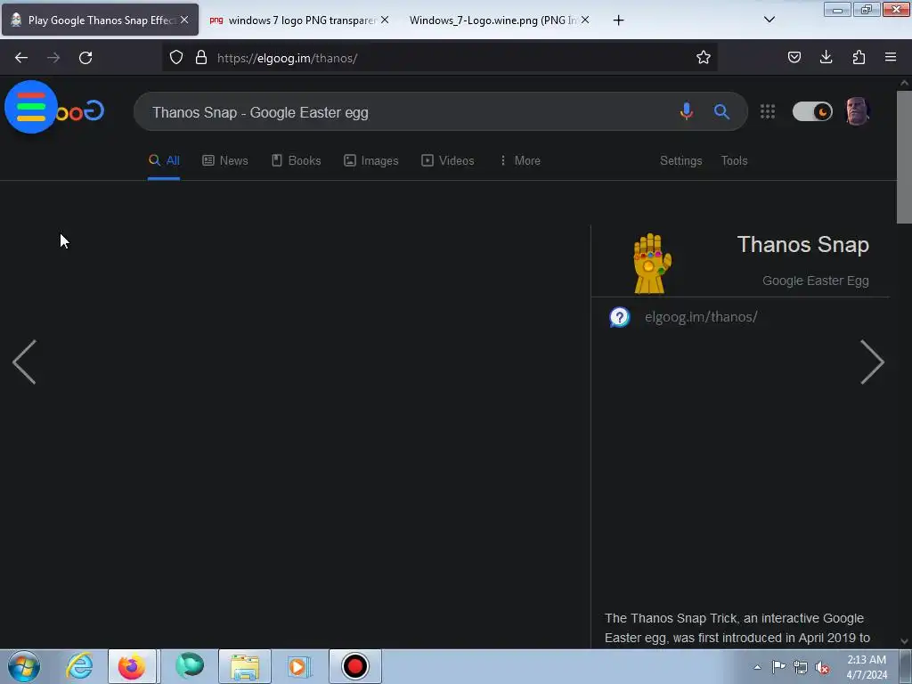Click the network tray icon
This screenshot has height=684, width=912.
pyautogui.click(x=801, y=667)
